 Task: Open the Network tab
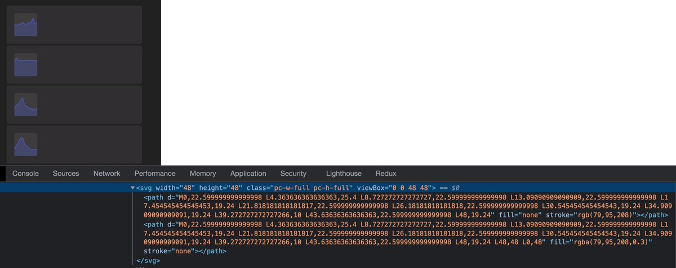107,174
